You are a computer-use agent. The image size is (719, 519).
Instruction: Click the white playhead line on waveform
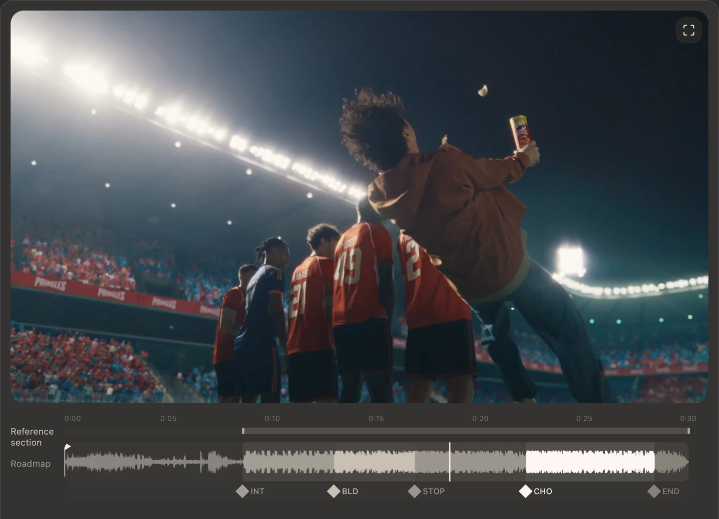click(x=449, y=462)
